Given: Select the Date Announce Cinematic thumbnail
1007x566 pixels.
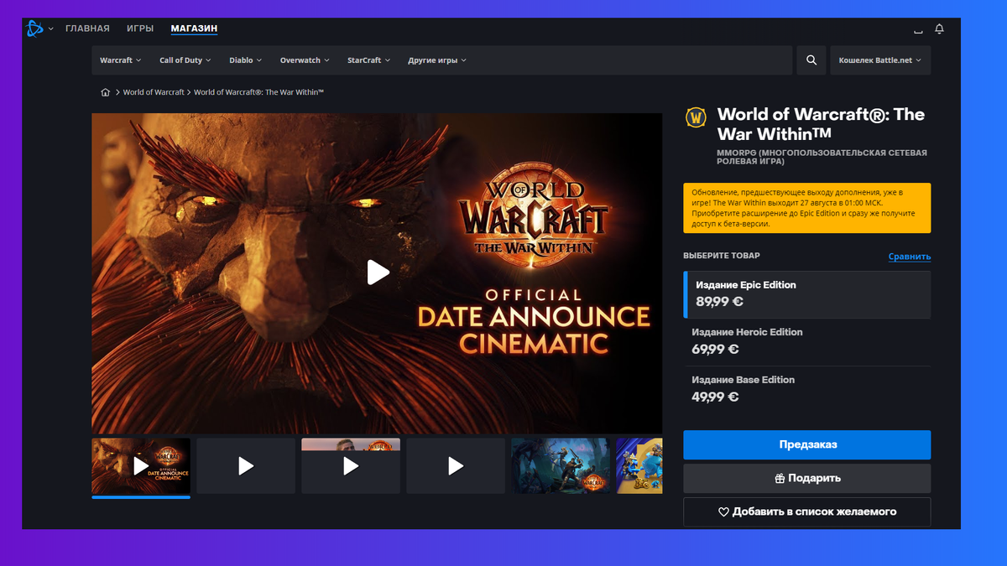Looking at the screenshot, I should (141, 466).
